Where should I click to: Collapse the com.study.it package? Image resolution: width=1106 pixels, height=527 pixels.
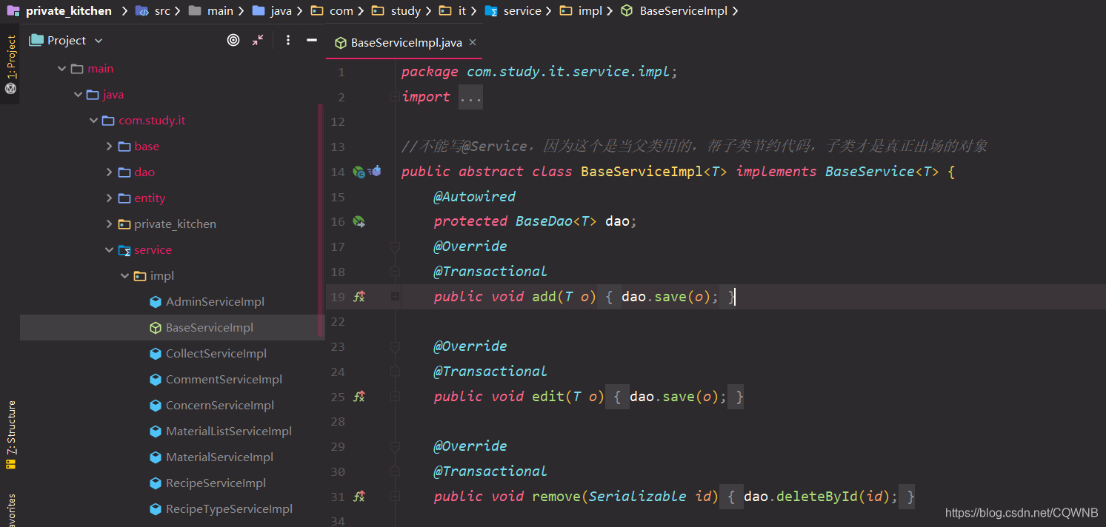[93, 121]
